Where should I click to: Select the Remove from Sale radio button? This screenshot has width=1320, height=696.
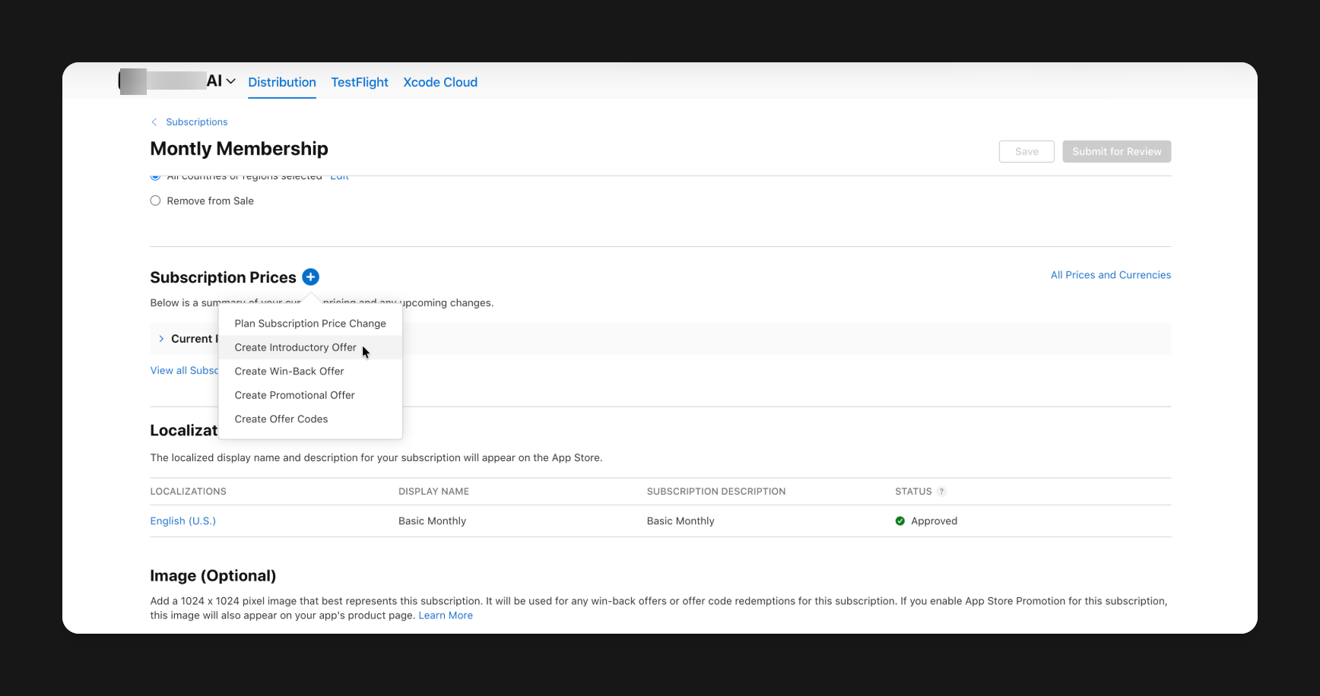click(155, 201)
